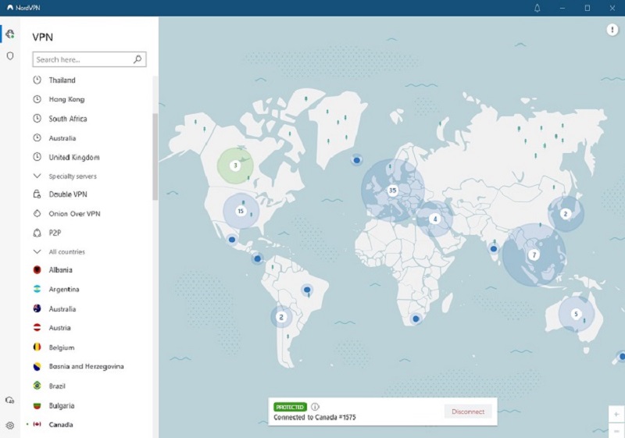Screen dimensions: 625x438
Task: Click the Albania flag icon
Action: (37, 270)
